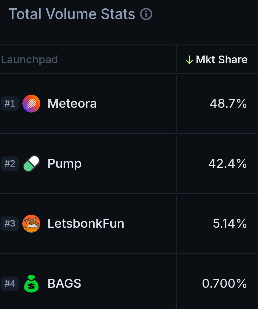Click the Meteora gradient logo icon
This screenshot has height=309, width=258.
[x=31, y=104]
